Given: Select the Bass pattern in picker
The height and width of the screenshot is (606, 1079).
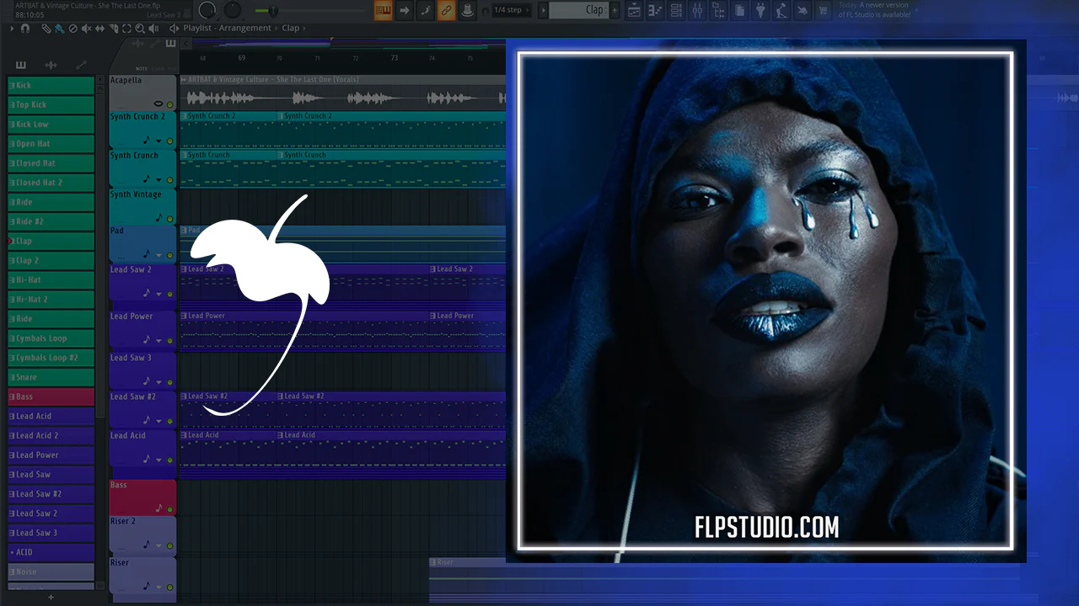Looking at the screenshot, I should coord(51,396).
